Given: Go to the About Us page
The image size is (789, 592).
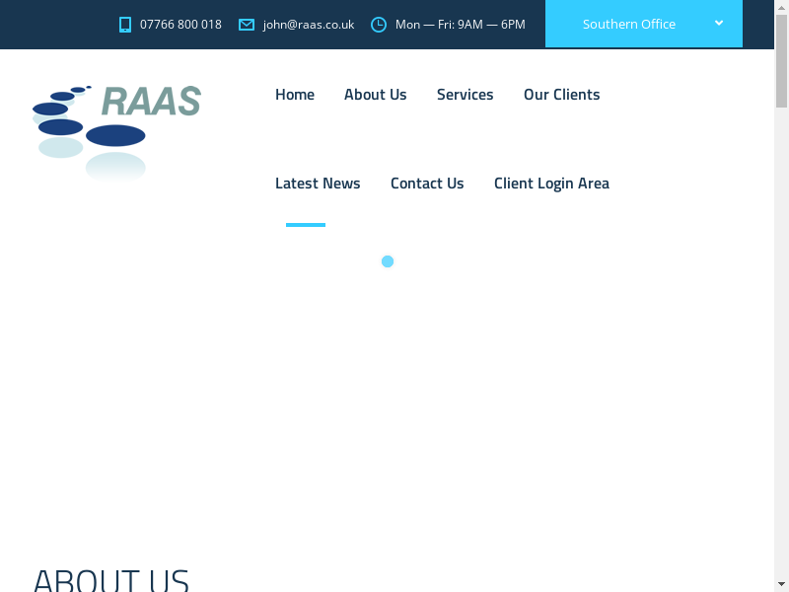Looking at the screenshot, I should 375,95.
